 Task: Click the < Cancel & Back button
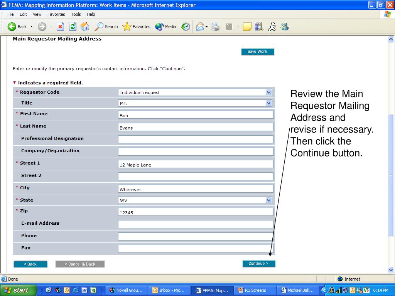coord(80,264)
